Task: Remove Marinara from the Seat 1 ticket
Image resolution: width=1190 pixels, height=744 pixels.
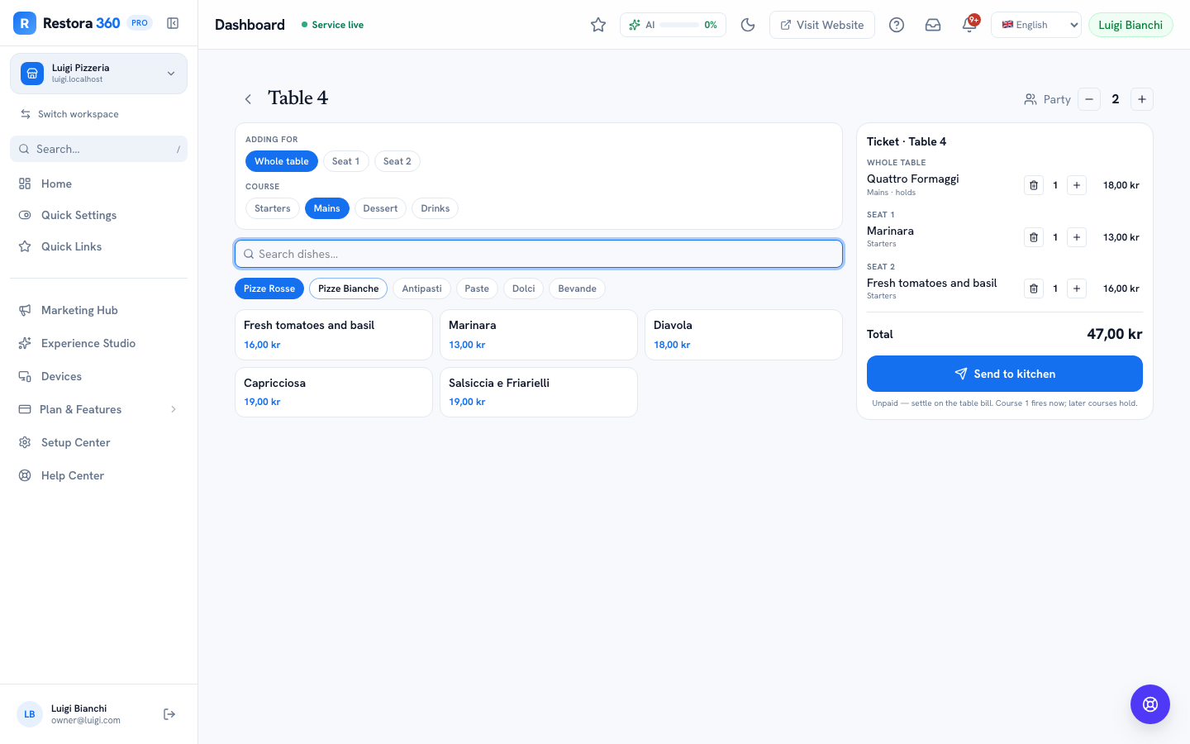Action: point(1034,237)
